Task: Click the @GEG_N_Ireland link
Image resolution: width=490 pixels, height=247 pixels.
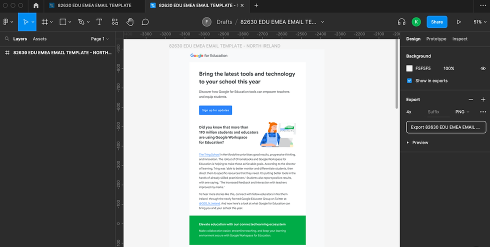Action: 209,203
